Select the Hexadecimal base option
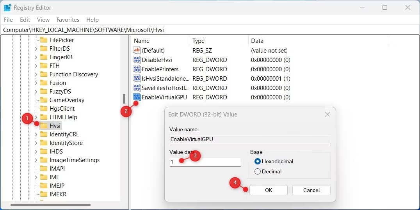The image size is (420, 210). 258,161
